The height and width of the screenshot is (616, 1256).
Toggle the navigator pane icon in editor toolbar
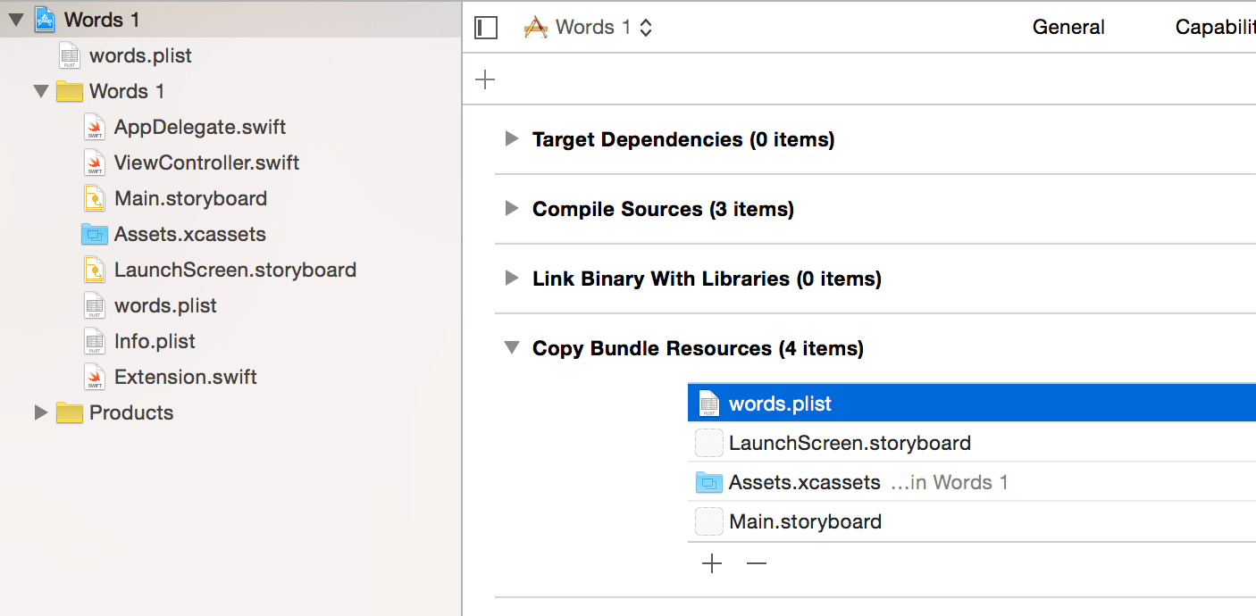485,28
